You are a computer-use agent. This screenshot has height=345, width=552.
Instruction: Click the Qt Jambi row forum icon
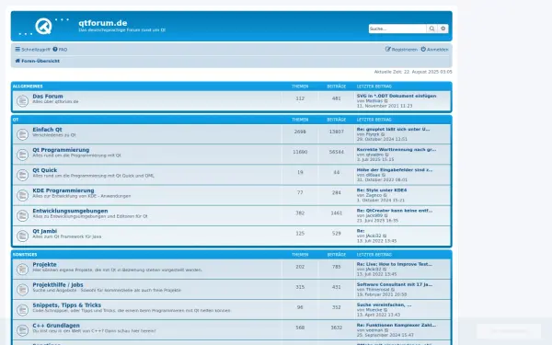coord(22,236)
